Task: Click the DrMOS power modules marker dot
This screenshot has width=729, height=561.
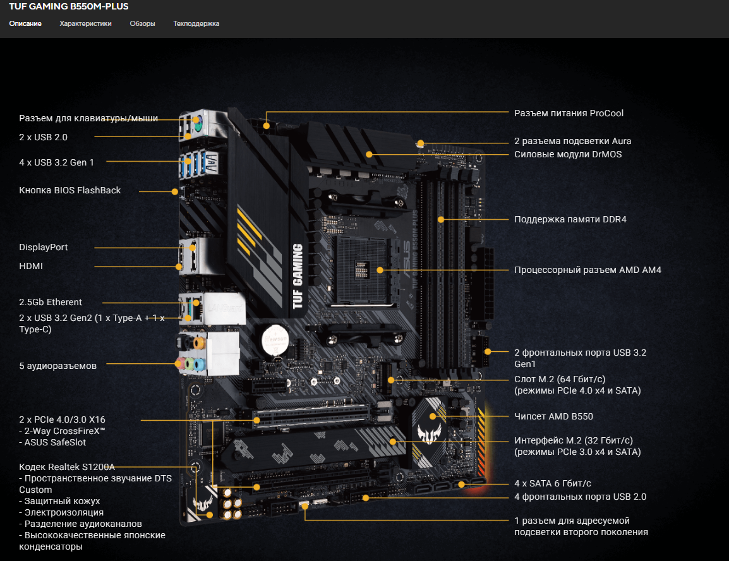Action: pos(369,154)
